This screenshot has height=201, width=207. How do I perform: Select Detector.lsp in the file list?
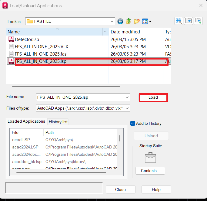27,39
